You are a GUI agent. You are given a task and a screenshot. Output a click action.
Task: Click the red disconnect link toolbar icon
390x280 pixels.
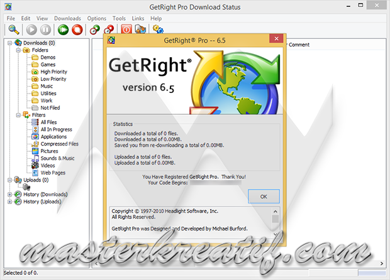pos(109,30)
